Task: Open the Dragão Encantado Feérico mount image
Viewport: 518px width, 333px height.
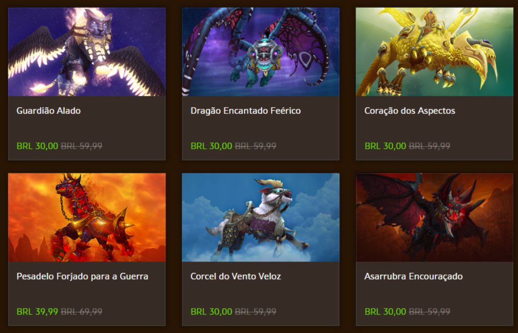Action: (x=261, y=52)
